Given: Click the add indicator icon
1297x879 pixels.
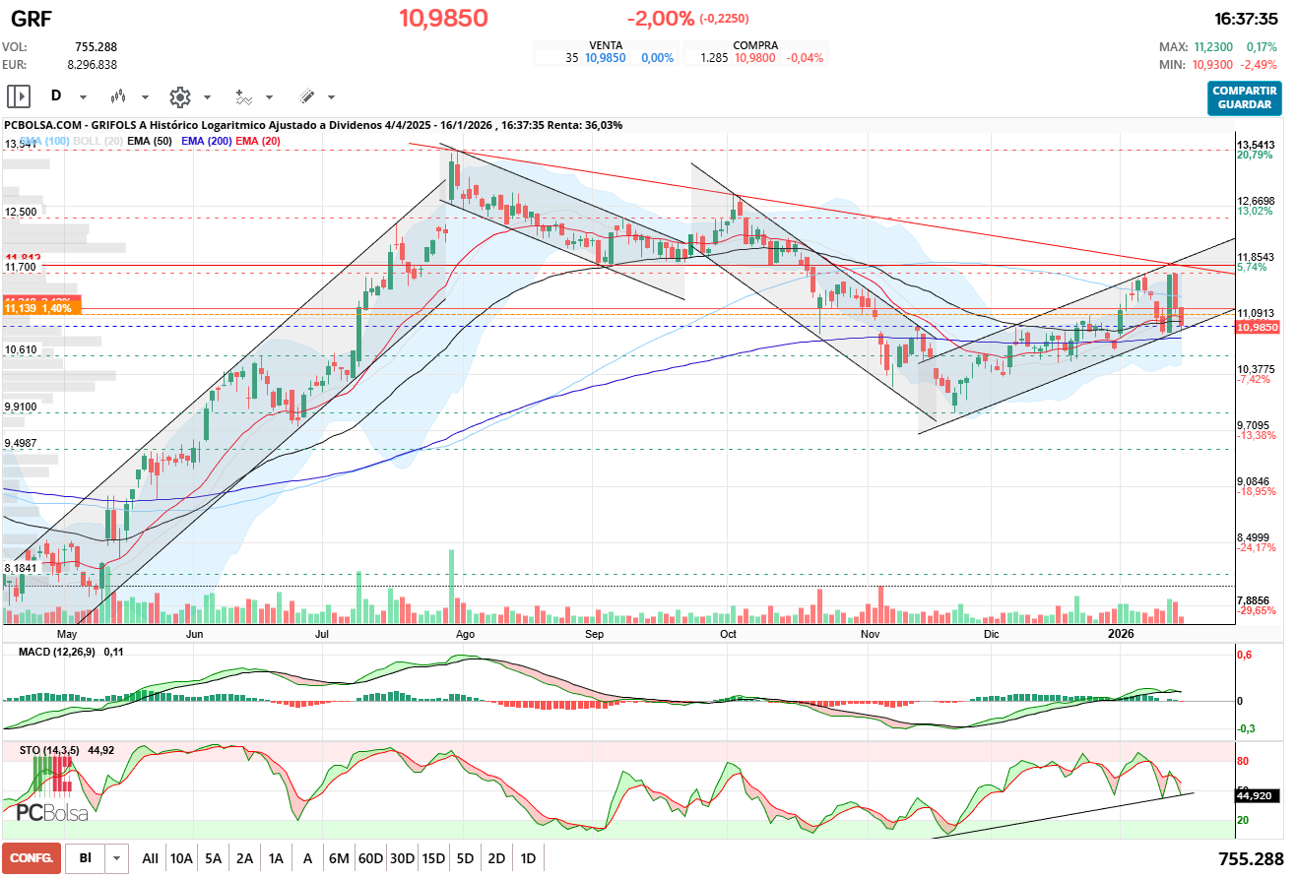Looking at the screenshot, I should (243, 96).
